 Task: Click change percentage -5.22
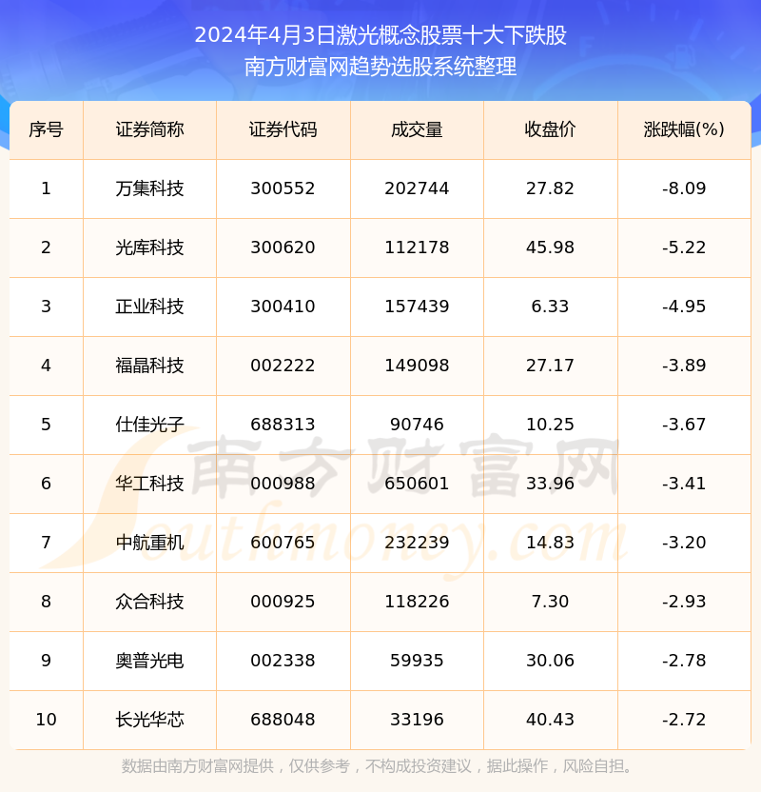(x=684, y=247)
